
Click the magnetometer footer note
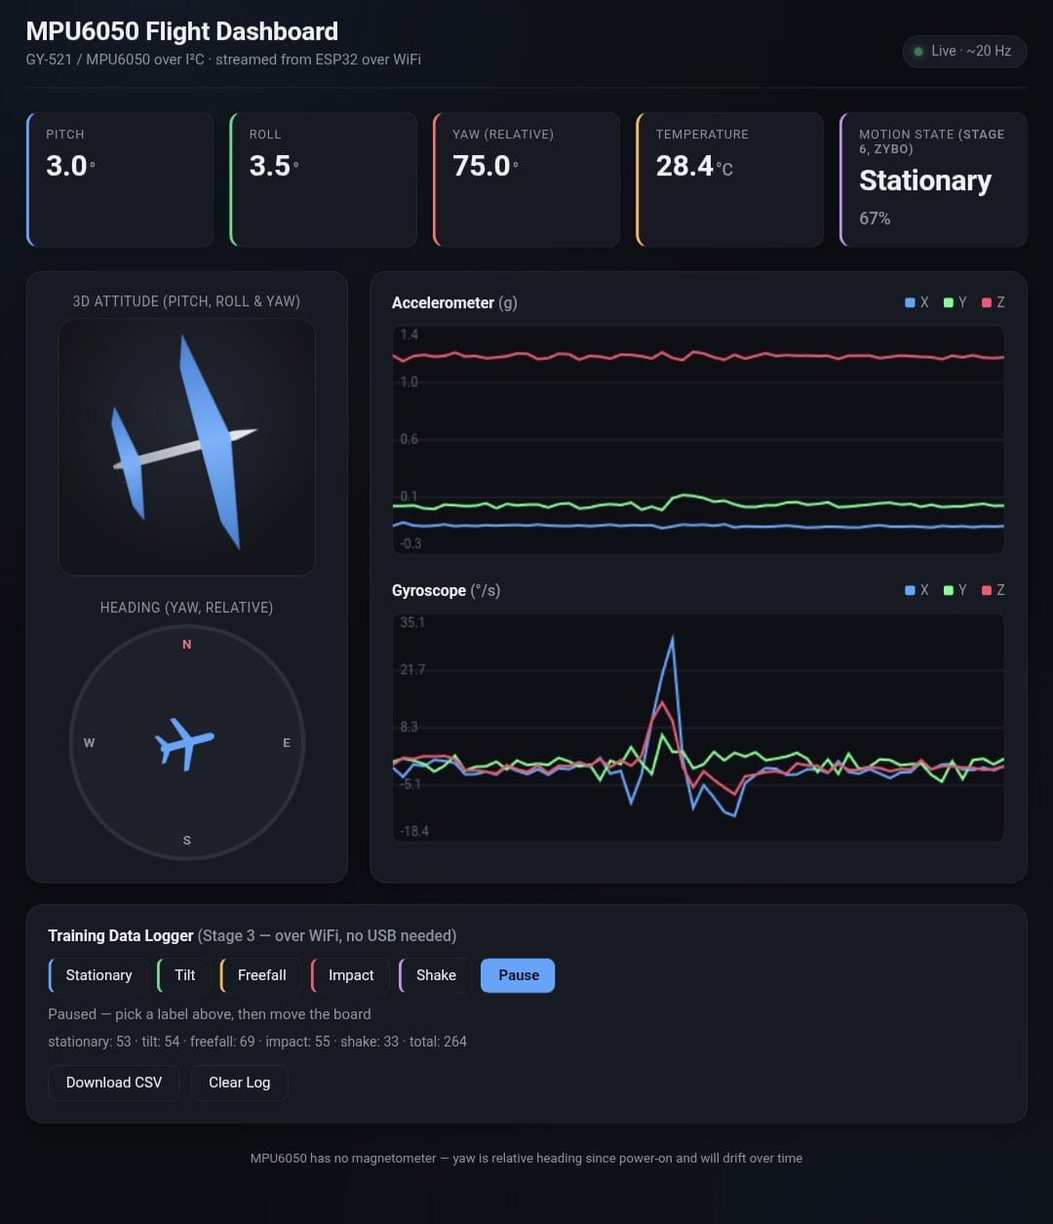526,1159
